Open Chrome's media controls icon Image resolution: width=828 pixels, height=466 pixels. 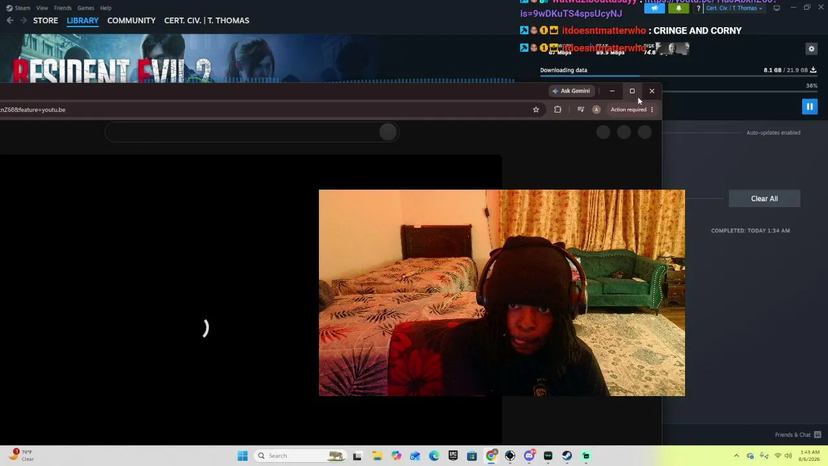[x=580, y=110]
